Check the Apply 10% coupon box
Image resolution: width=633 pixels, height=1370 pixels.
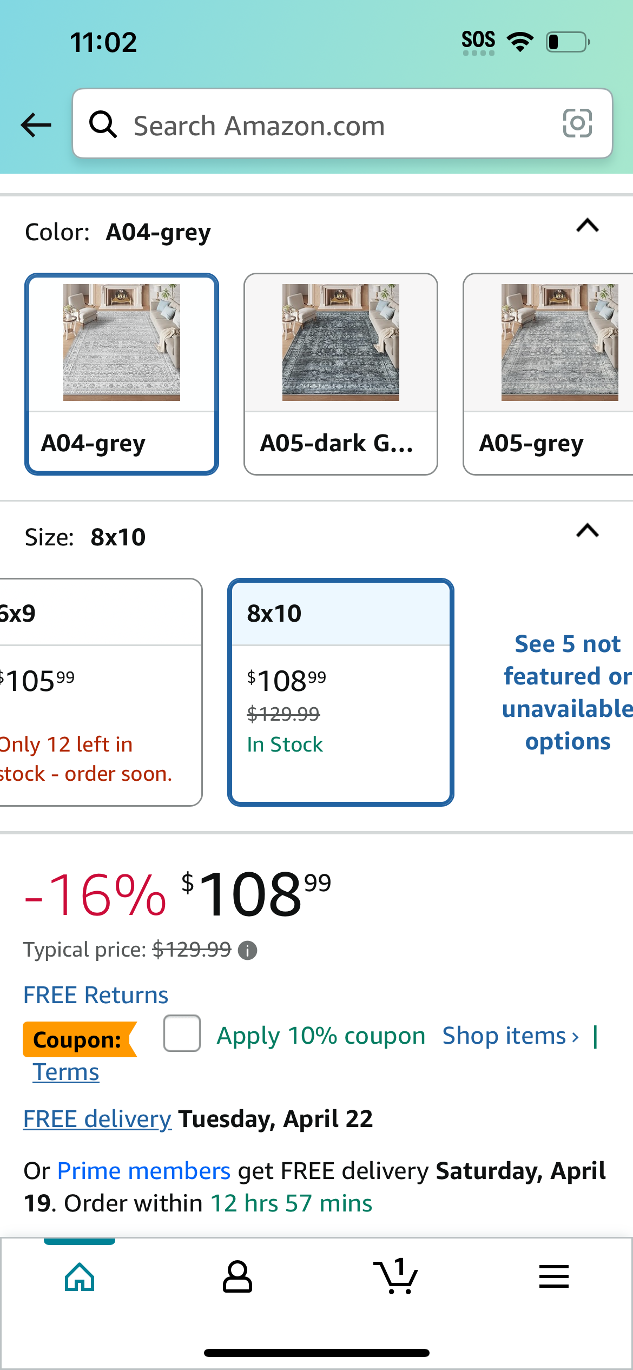tap(182, 1033)
